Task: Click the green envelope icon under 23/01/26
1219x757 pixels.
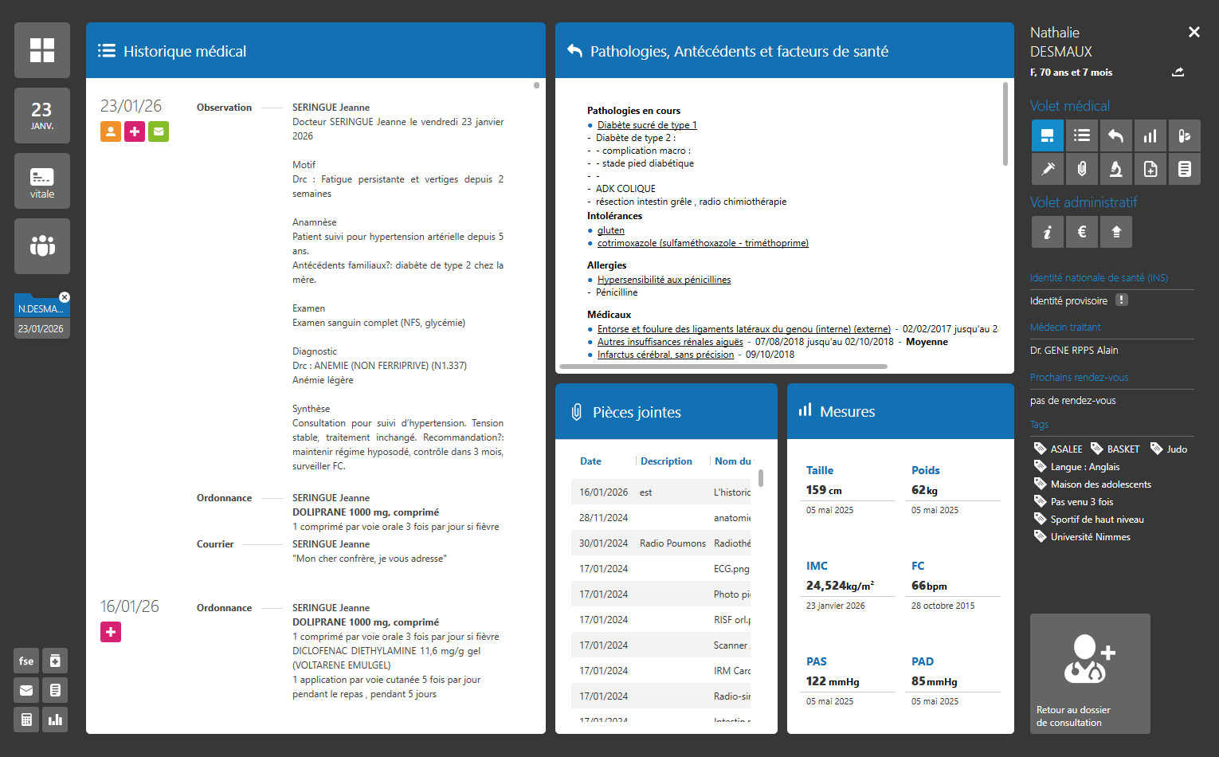Action: (x=159, y=131)
